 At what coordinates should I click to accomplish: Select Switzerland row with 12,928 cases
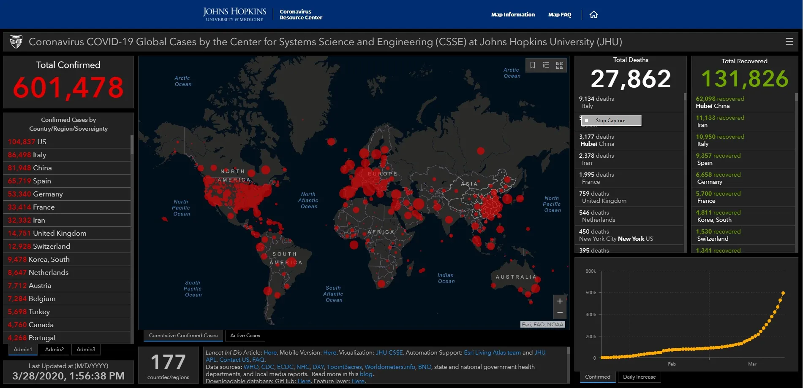68,246
